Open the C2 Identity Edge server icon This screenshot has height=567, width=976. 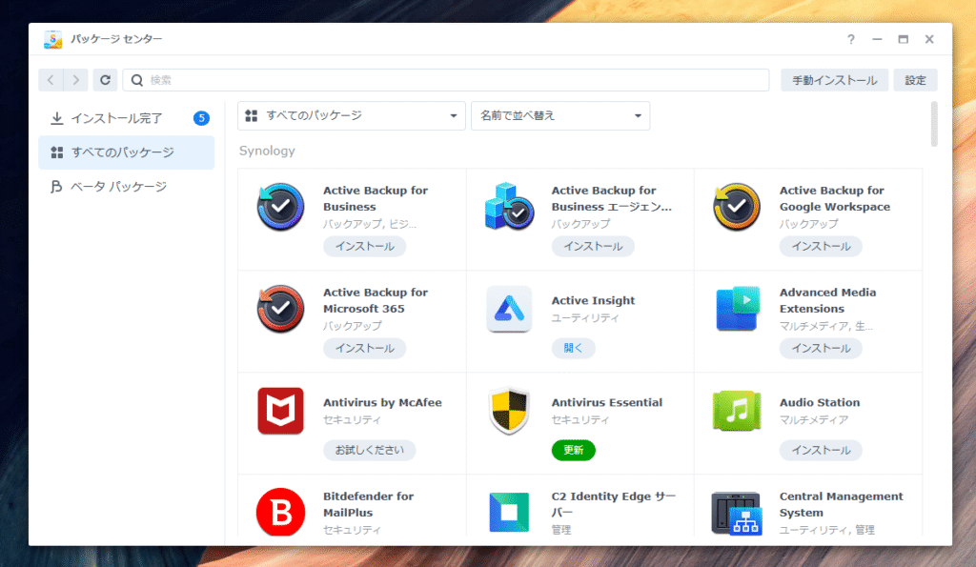coord(509,513)
